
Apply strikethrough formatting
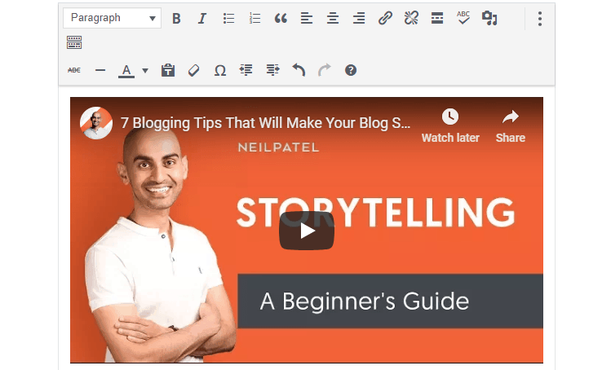(x=74, y=70)
